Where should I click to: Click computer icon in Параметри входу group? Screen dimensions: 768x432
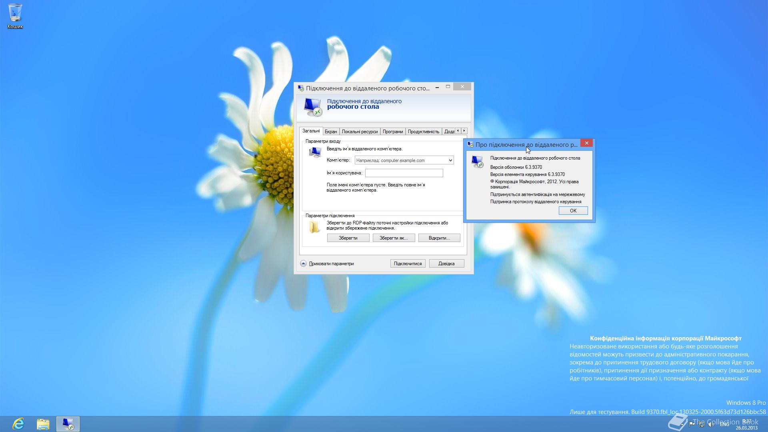tap(315, 152)
